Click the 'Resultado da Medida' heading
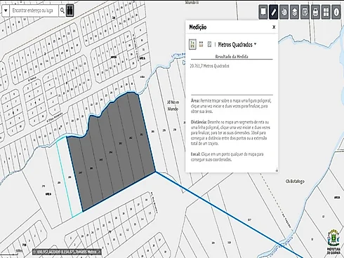Viewport: 344px width, 258px height. 232,56
